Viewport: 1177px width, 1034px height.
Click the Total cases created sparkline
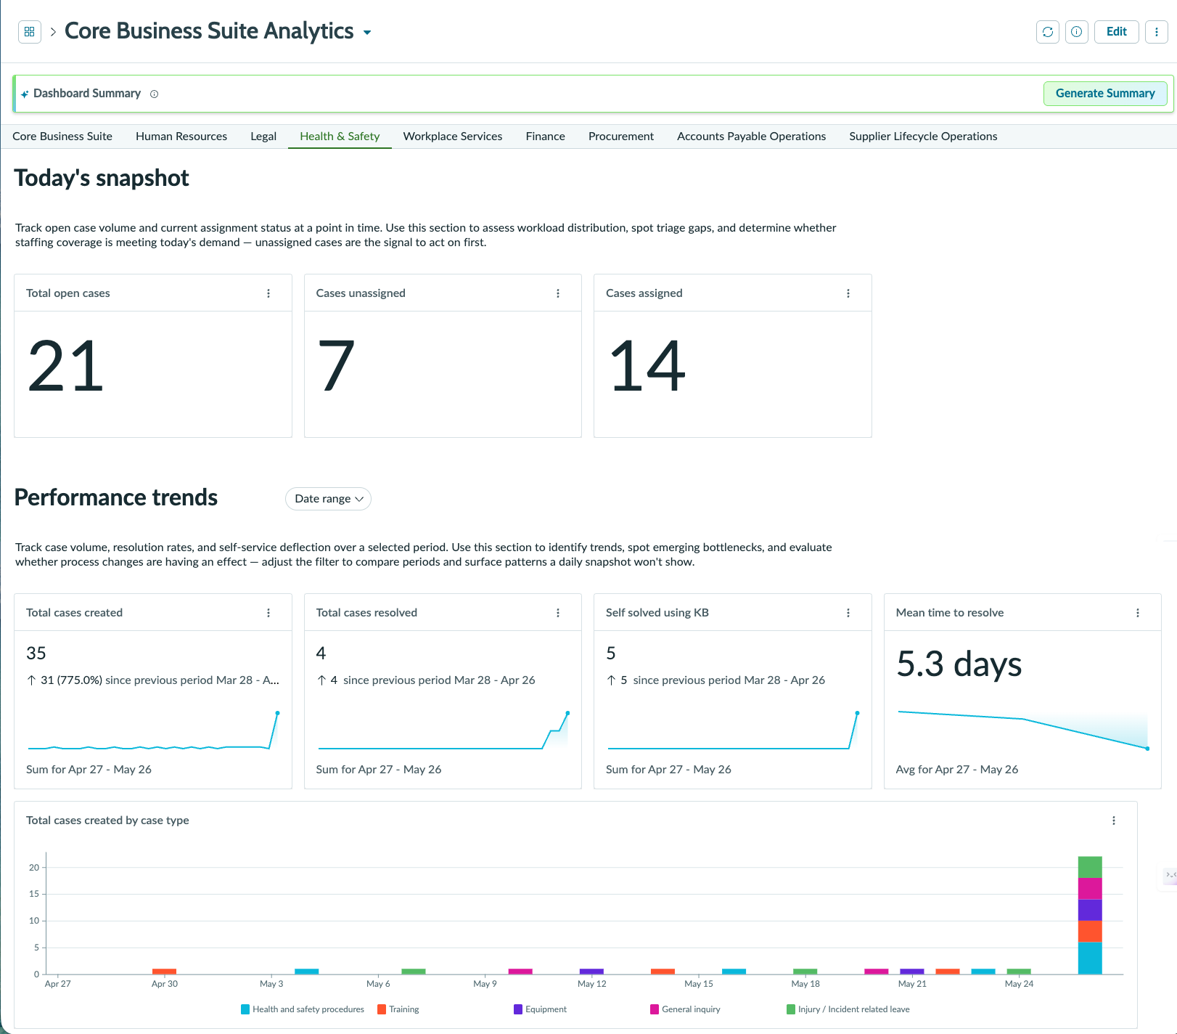(x=153, y=731)
